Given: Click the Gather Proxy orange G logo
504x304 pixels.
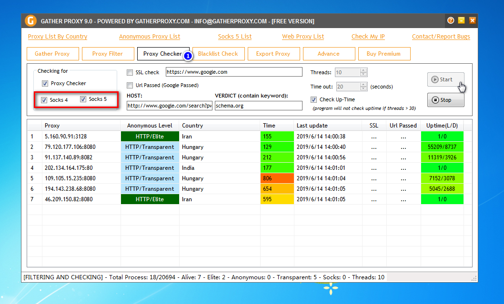Looking at the screenshot, I should pyautogui.click(x=30, y=21).
